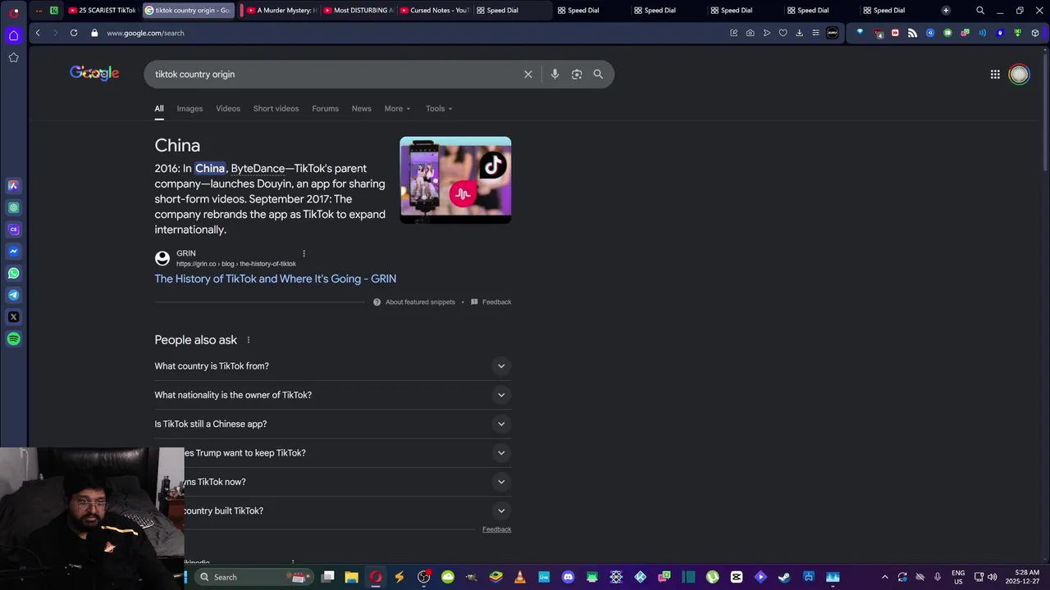Expand the More search filters dropdown
The width and height of the screenshot is (1050, 590).
click(x=397, y=108)
